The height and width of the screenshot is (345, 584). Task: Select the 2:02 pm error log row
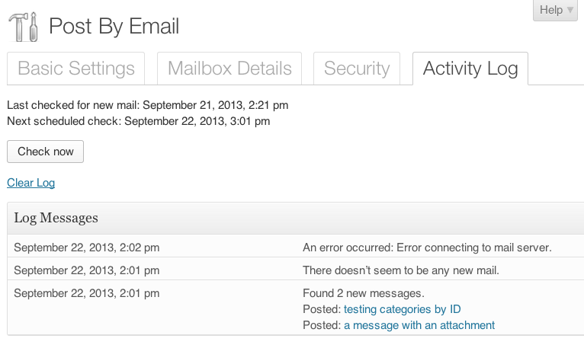tap(296, 246)
